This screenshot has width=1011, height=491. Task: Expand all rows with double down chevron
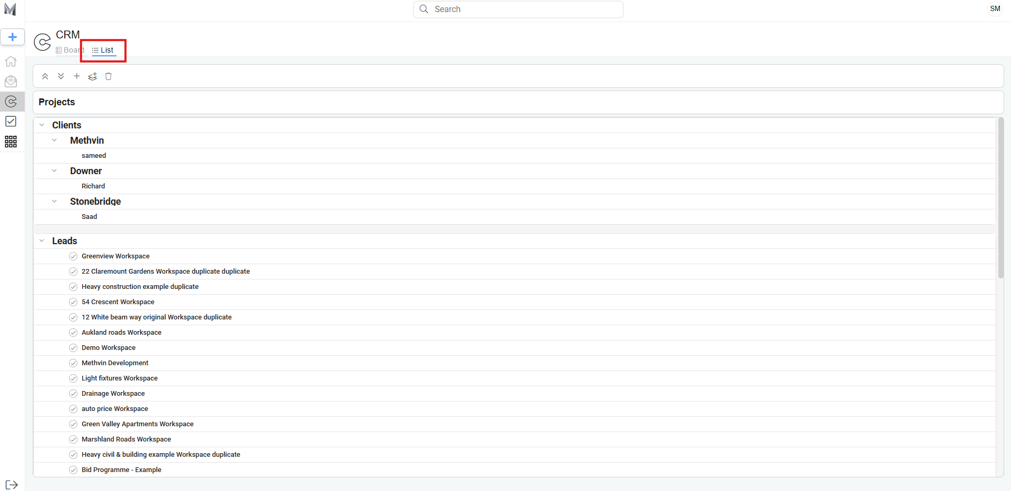point(61,76)
